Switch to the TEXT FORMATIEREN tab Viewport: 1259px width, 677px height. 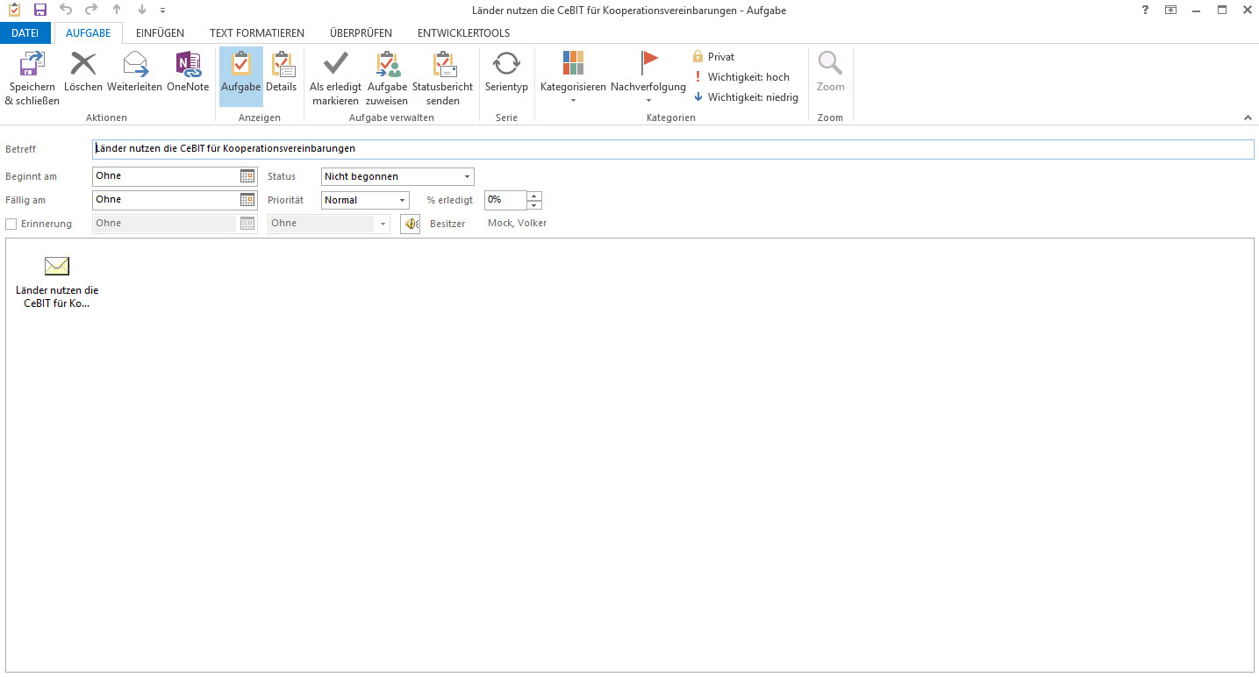pyautogui.click(x=257, y=33)
